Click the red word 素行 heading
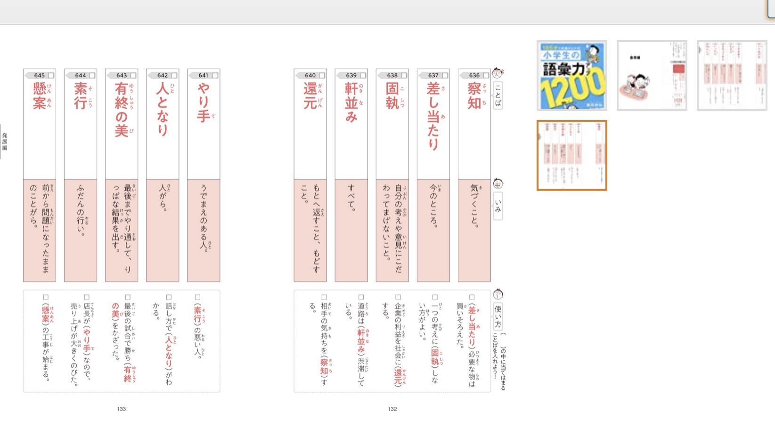This screenshot has width=775, height=438. [x=80, y=96]
